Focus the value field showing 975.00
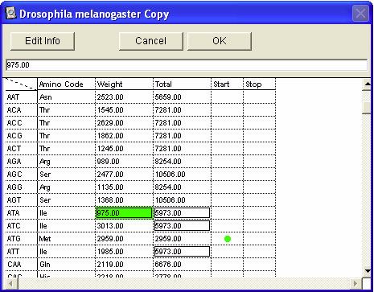The image size is (374, 292). click(x=187, y=65)
